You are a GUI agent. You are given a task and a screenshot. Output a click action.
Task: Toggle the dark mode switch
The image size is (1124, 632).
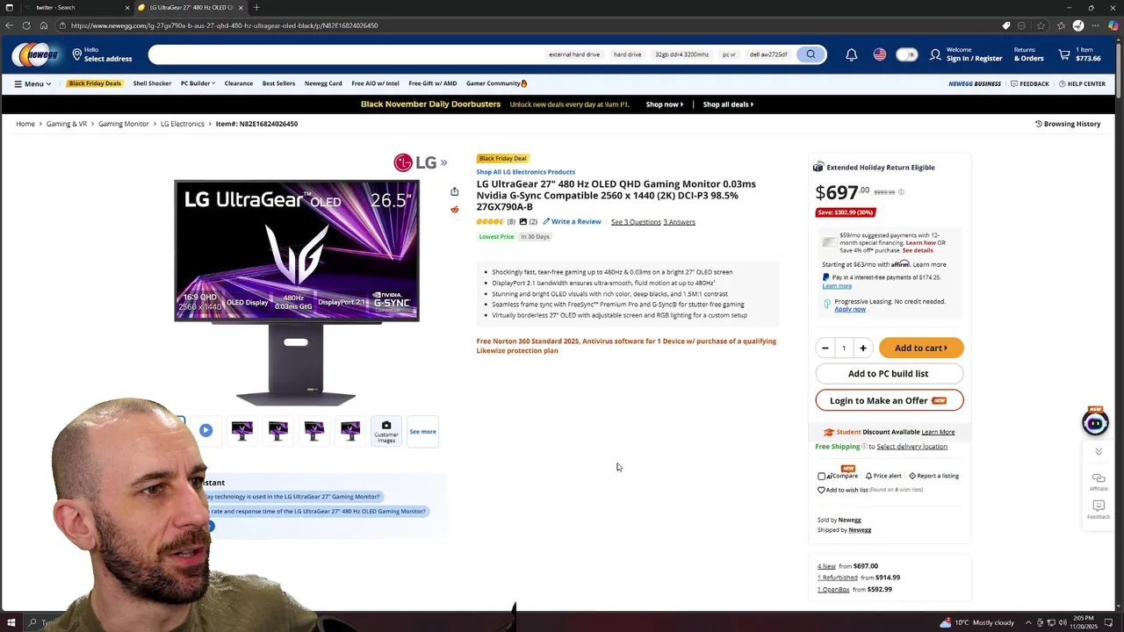[x=906, y=54]
